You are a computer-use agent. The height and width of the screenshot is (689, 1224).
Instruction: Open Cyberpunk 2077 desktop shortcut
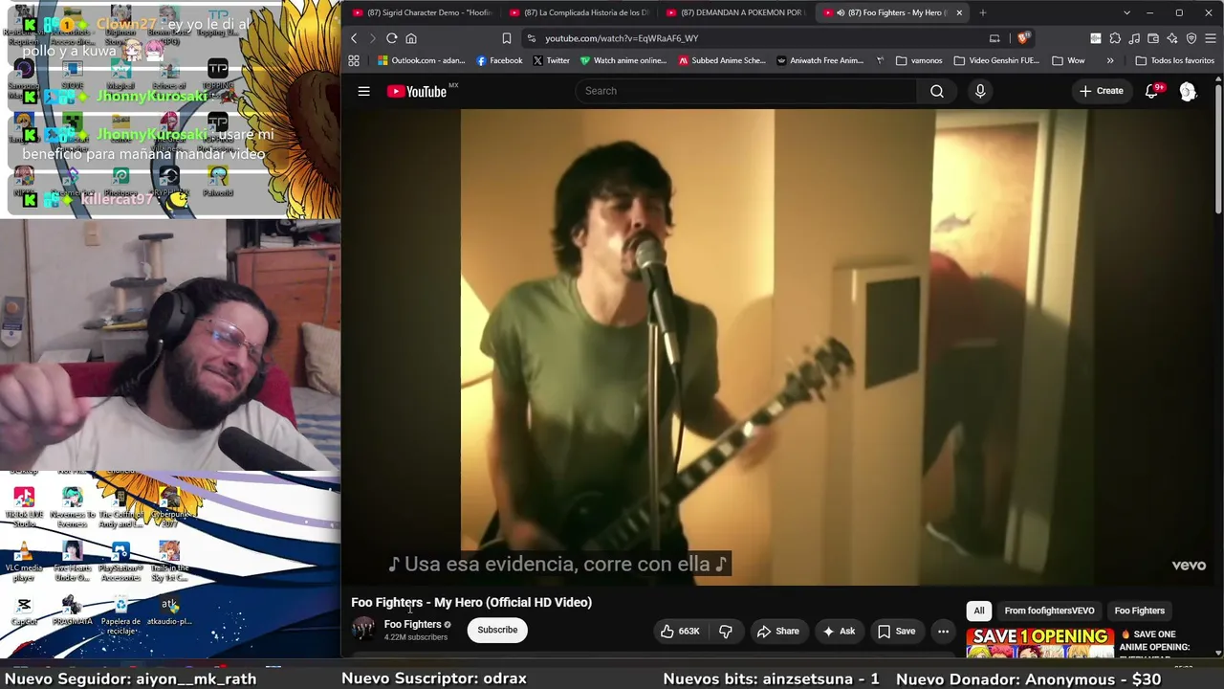pyautogui.click(x=169, y=507)
